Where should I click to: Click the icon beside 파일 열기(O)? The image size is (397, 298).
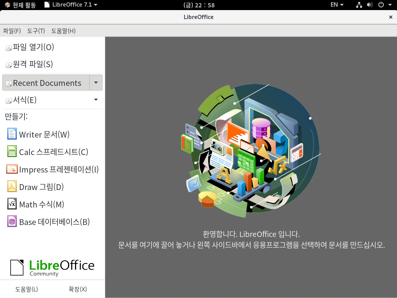coord(9,48)
